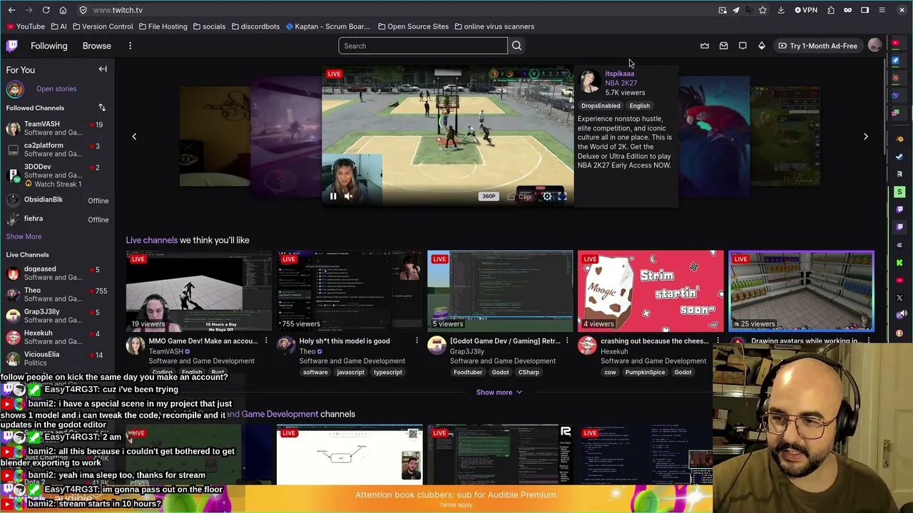Open the socials bookmark folder
The width and height of the screenshot is (913, 513).
click(209, 26)
